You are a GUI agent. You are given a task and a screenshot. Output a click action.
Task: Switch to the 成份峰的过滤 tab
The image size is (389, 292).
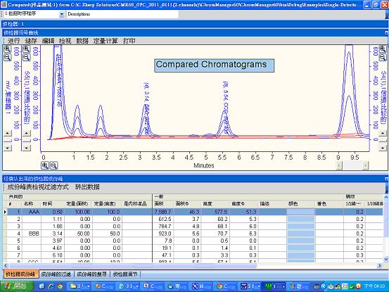click(56, 274)
